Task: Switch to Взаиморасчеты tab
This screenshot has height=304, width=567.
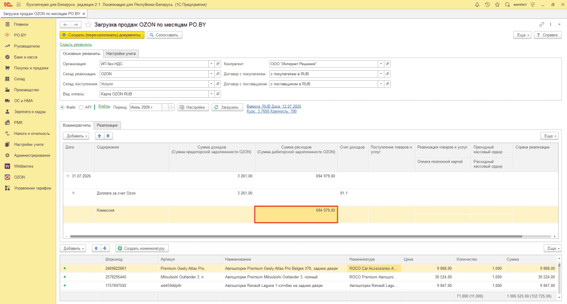Action: point(76,125)
